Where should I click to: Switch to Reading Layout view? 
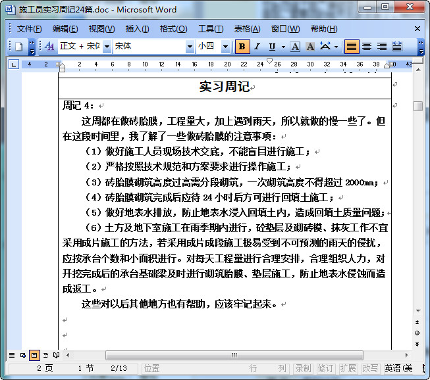[56, 356]
